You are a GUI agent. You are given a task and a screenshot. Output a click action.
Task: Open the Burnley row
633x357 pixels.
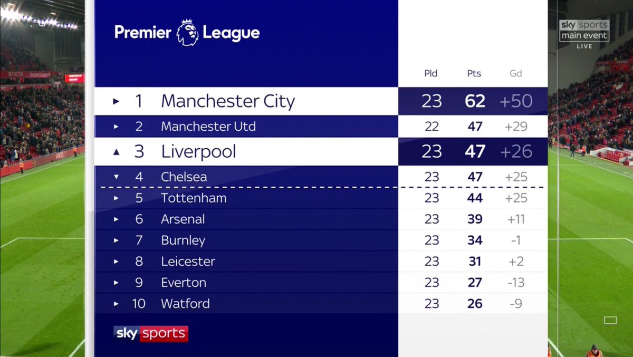coord(183,240)
